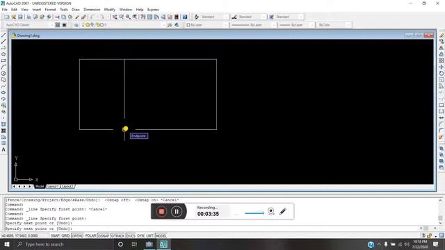Image resolution: width=445 pixels, height=250 pixels.
Task: Open the dimension style Standard dropdown
Action: click(252, 17)
